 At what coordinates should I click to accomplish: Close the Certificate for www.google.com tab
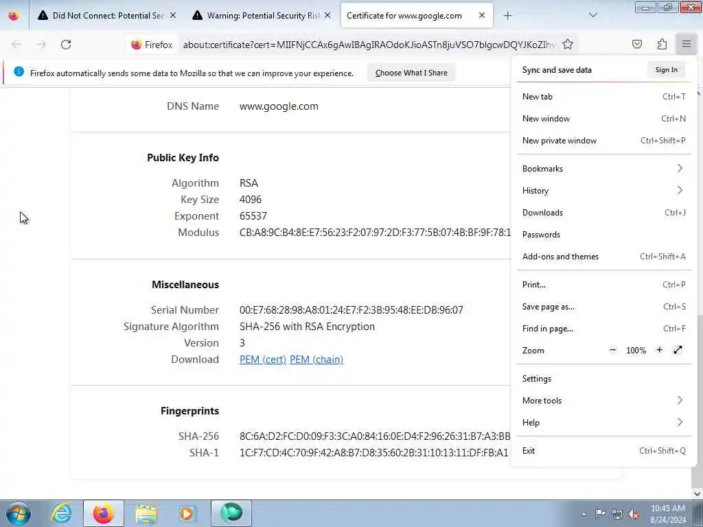482,16
